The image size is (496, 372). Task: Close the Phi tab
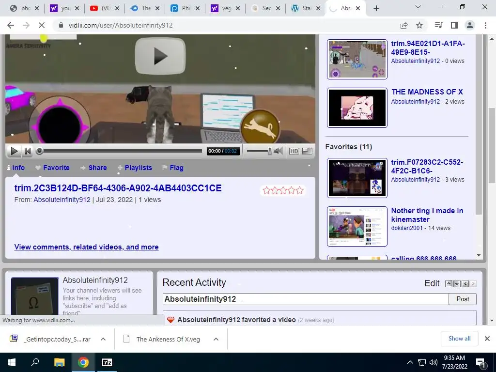[198, 8]
